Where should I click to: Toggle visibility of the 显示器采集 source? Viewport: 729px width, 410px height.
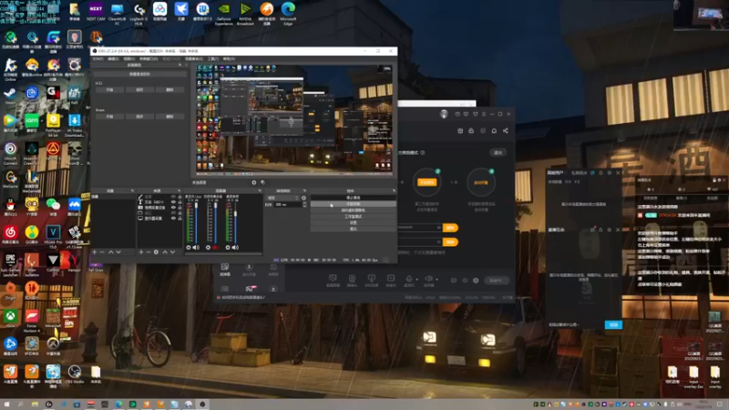(x=173, y=218)
